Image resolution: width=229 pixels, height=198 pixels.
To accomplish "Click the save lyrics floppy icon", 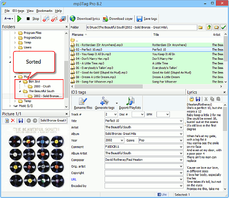I will (x=198, y=99).
